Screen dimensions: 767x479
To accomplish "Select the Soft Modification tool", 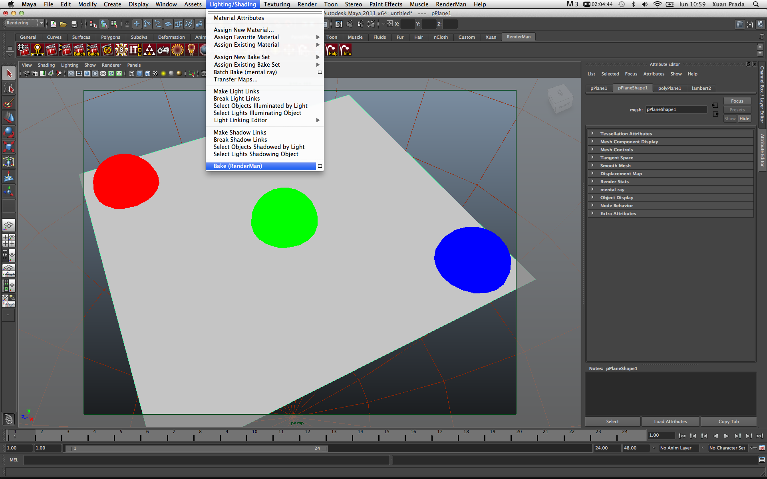I will 9,177.
